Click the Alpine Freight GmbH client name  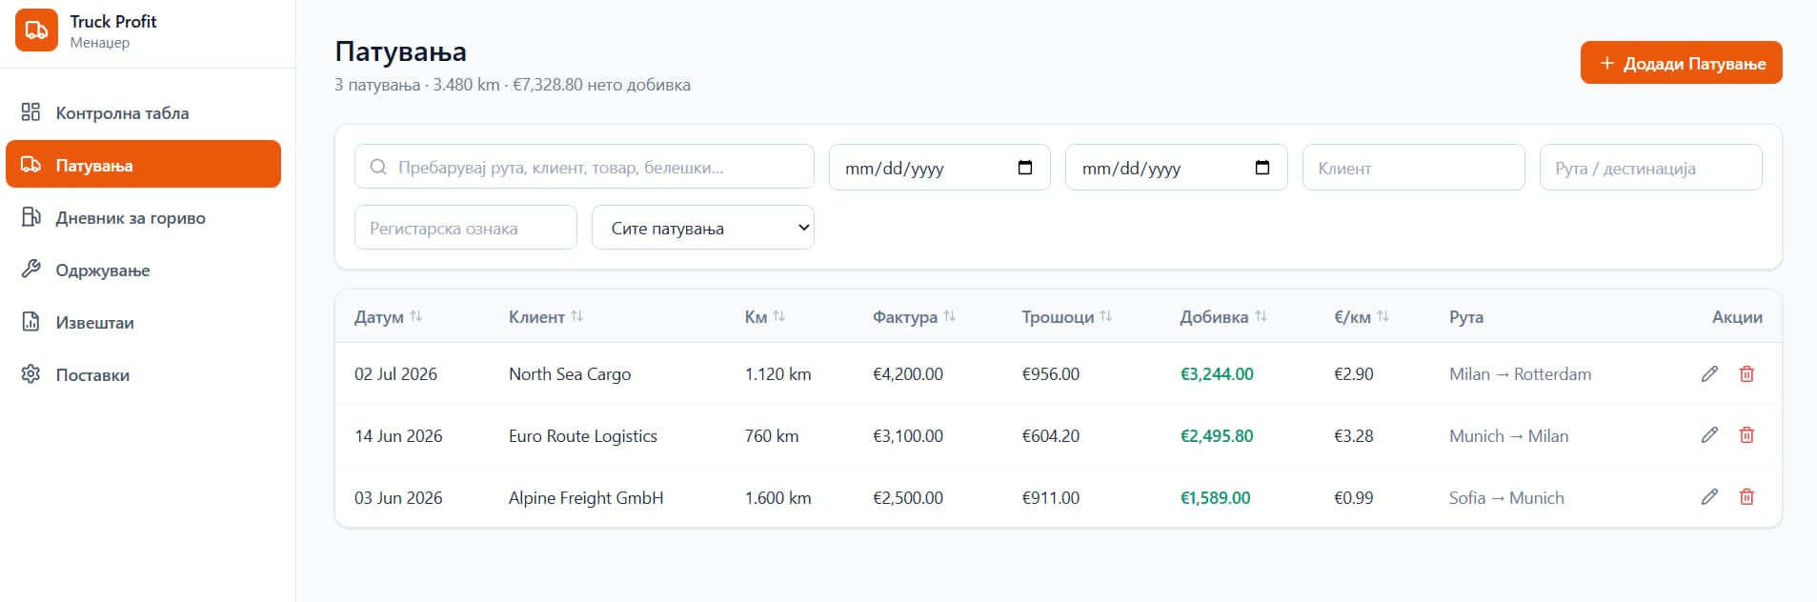(586, 498)
